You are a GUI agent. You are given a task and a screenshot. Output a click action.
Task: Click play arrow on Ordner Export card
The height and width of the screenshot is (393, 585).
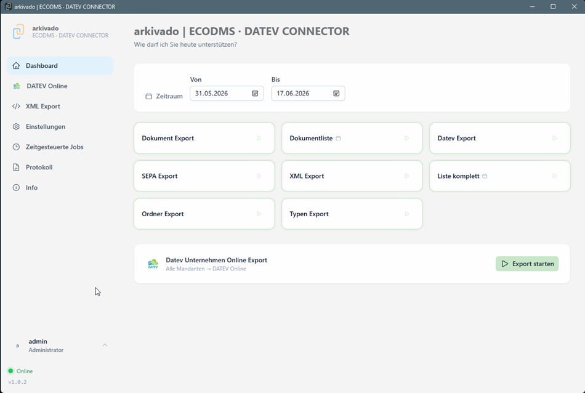pyautogui.click(x=259, y=214)
